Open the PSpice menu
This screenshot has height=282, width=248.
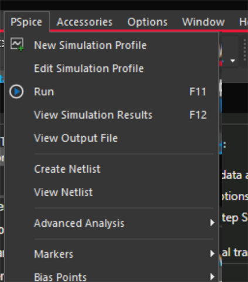pyautogui.click(x=26, y=22)
